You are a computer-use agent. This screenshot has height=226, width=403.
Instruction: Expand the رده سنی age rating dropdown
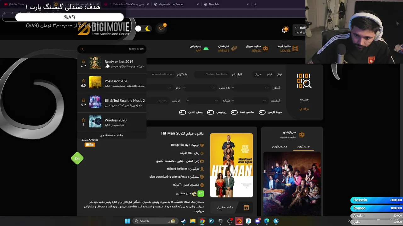point(200,88)
